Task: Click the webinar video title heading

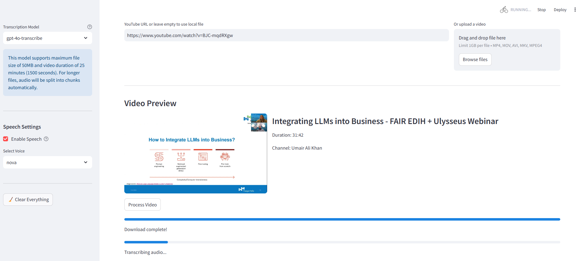Action: pyautogui.click(x=385, y=121)
